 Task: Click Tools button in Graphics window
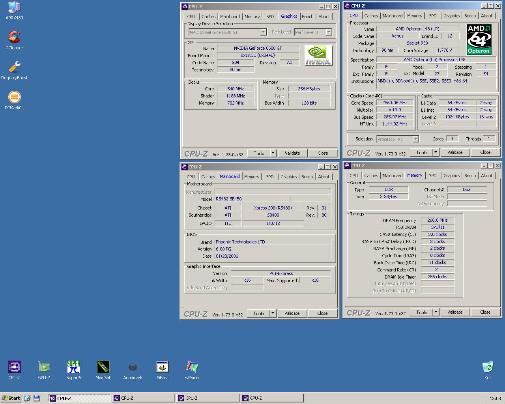259,153
